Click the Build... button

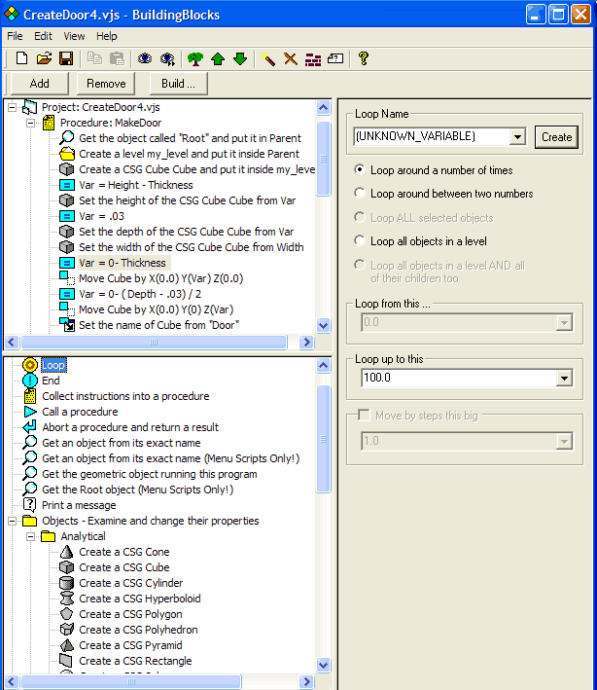click(x=178, y=84)
